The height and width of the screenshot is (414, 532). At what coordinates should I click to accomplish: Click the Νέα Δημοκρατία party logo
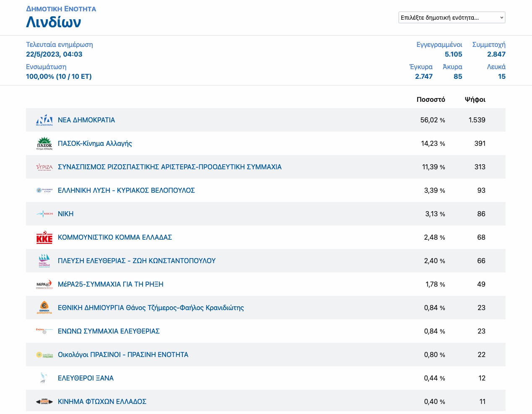coord(44,120)
